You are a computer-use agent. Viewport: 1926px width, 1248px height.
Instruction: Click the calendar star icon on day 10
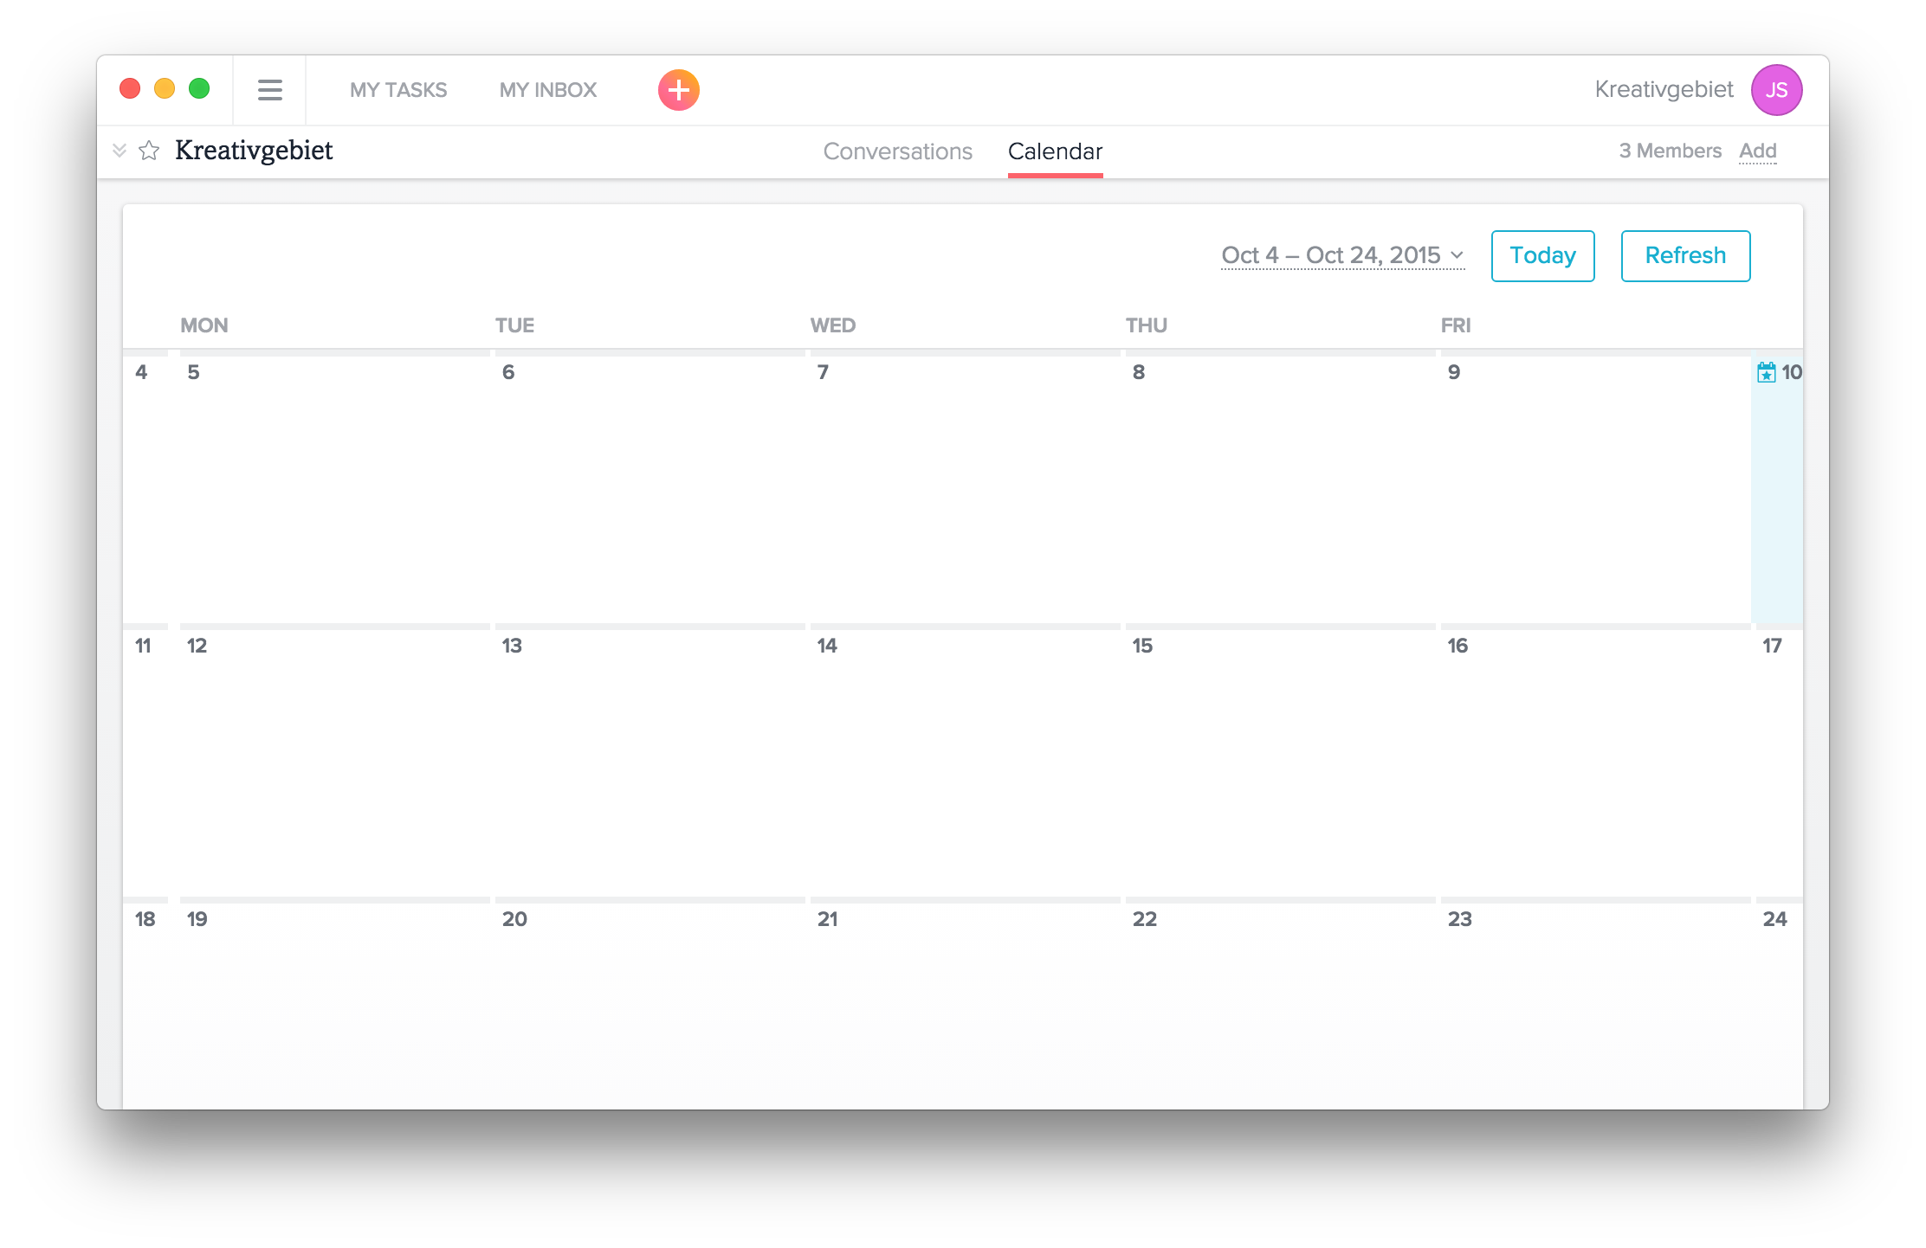pos(1766,372)
